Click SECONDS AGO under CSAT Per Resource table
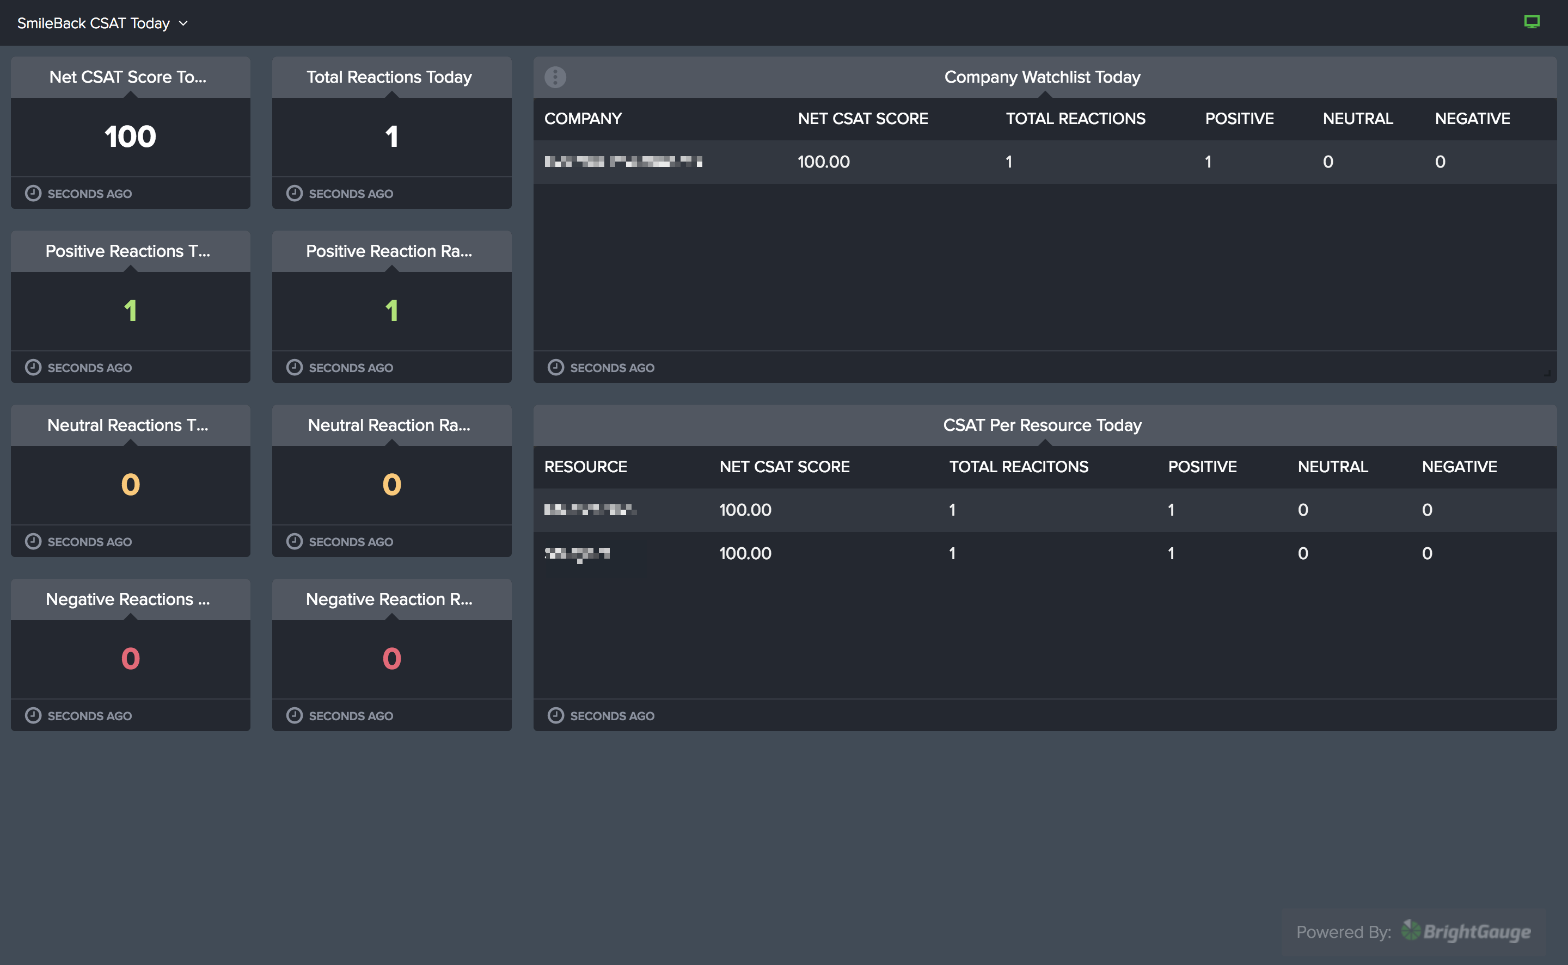Image resolution: width=1568 pixels, height=965 pixels. click(x=612, y=716)
